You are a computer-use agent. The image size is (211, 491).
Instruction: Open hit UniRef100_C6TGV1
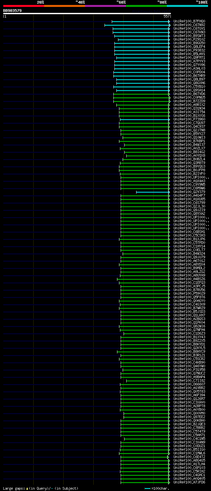click(189, 28)
